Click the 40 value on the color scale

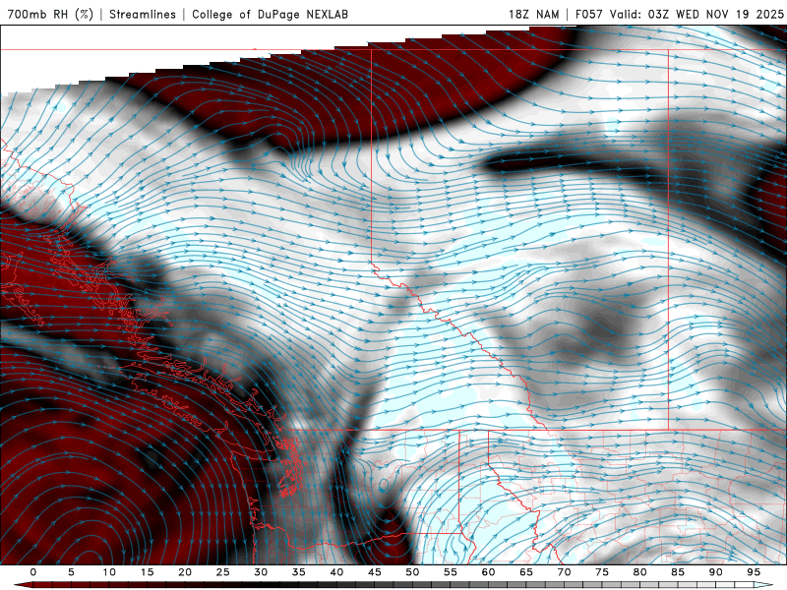tap(336, 572)
